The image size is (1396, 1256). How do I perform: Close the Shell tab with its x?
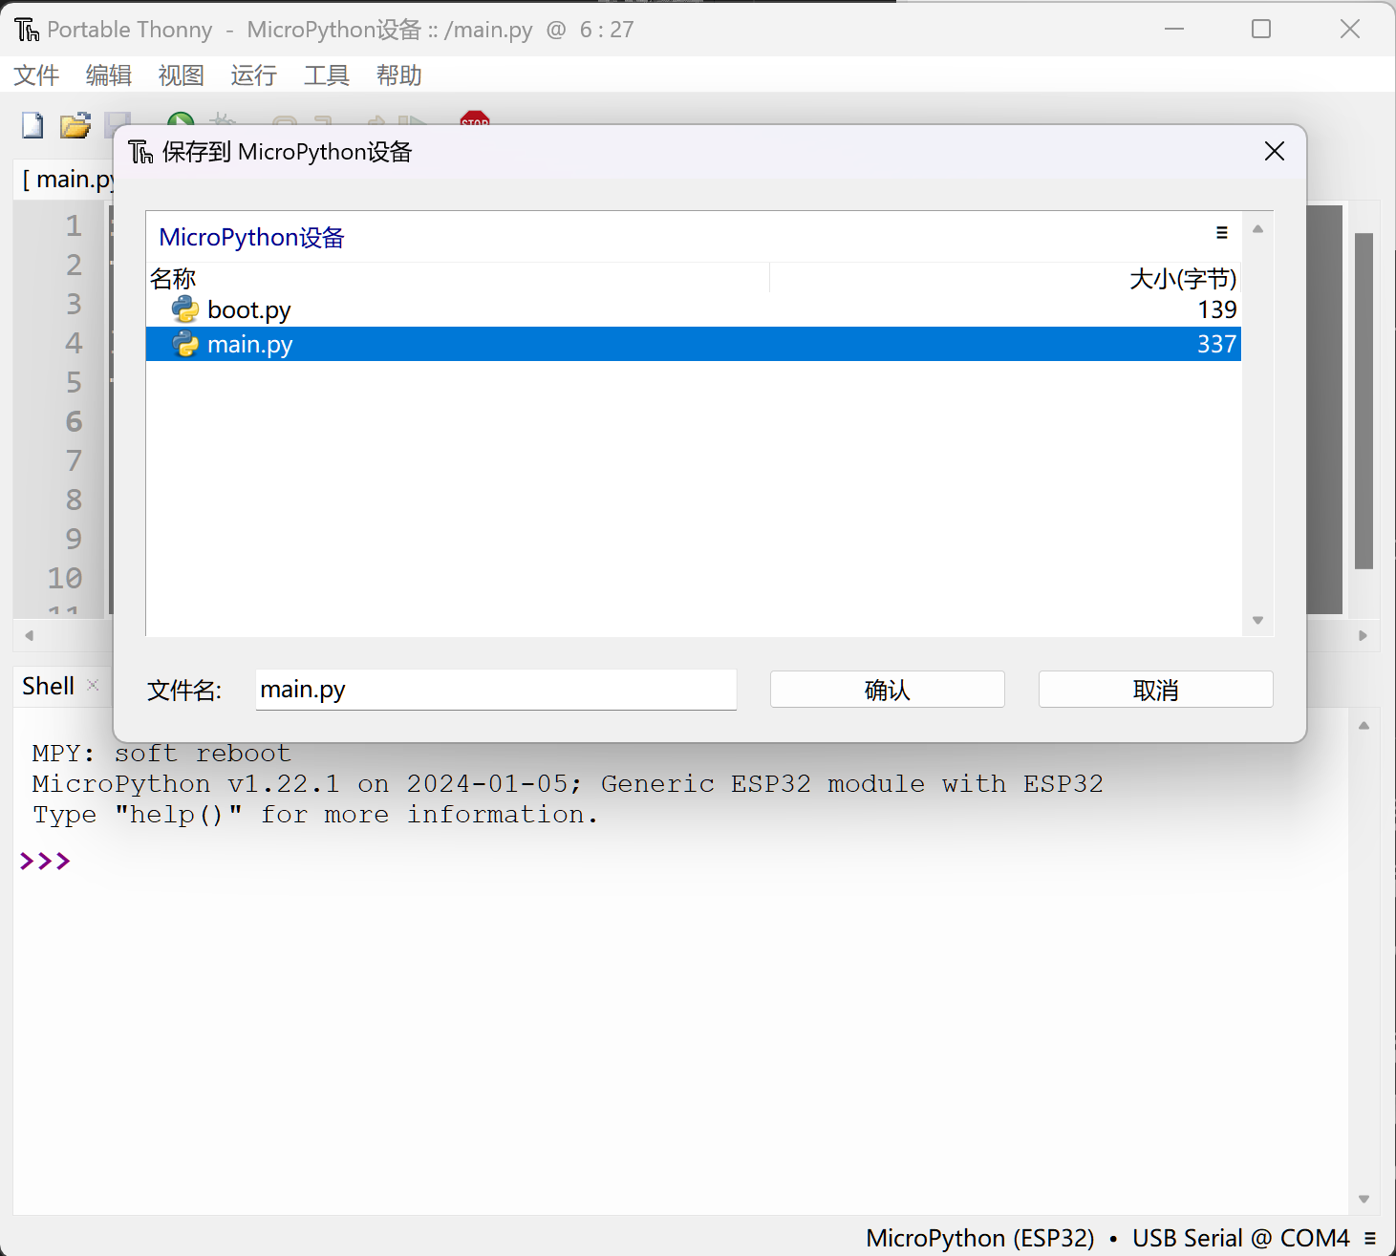pos(93,685)
